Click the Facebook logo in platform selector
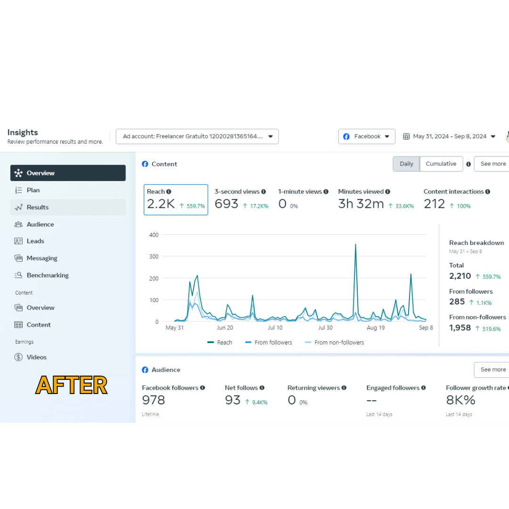This screenshot has width=509, height=509. pos(346,136)
